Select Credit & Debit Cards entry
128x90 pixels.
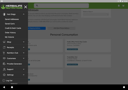coord(13,28)
